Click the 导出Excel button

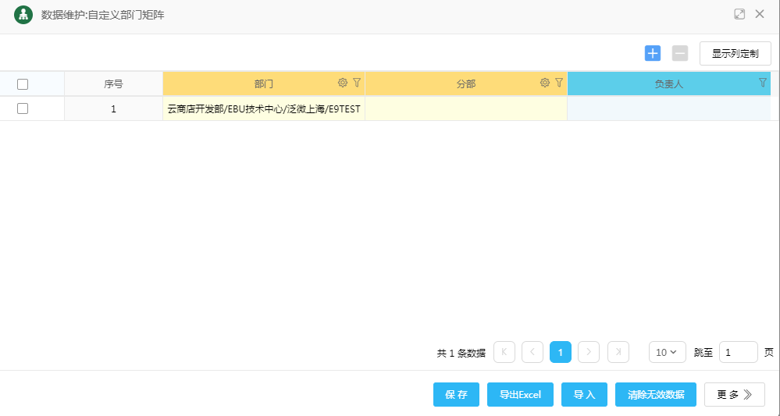(520, 395)
